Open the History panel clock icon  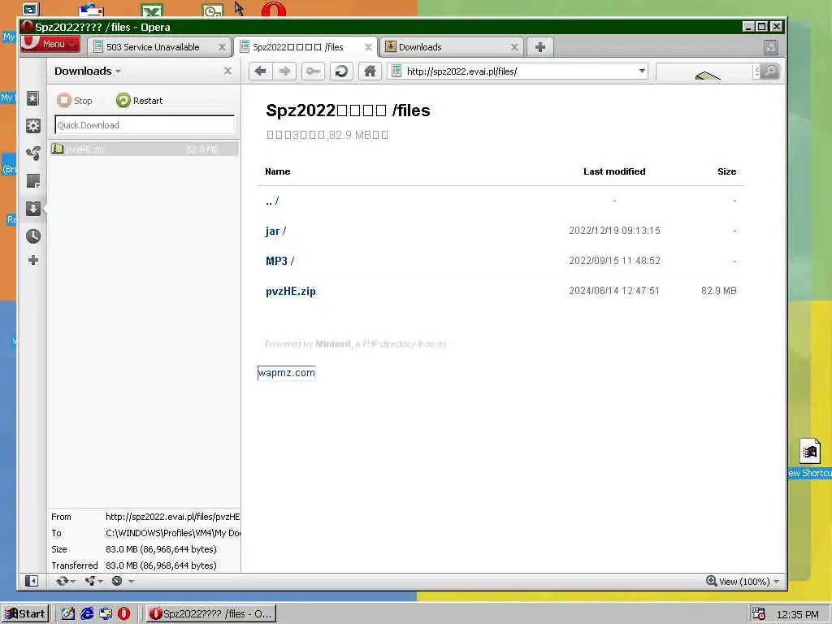coord(32,236)
